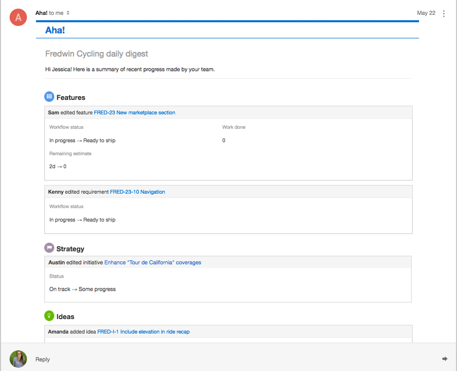Click the purple Strategy flag icon

(x=49, y=247)
